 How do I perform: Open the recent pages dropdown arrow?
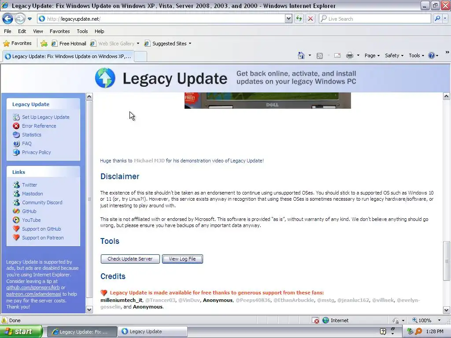[30, 19]
